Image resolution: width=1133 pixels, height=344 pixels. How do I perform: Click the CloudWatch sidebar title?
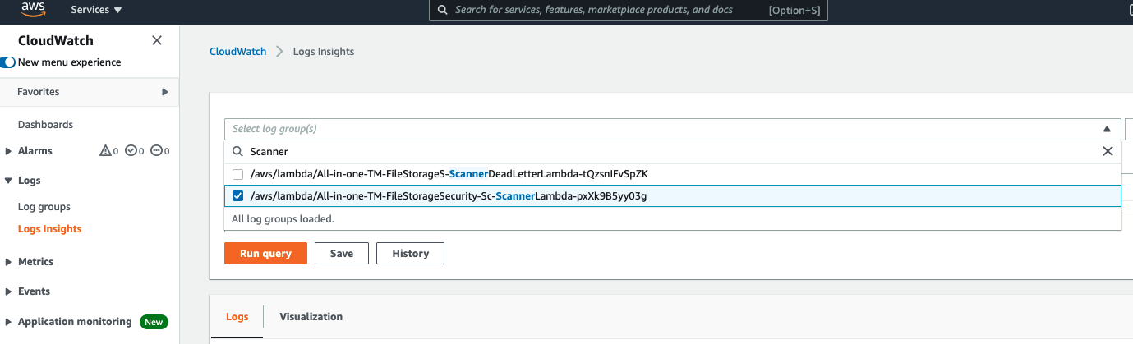click(56, 40)
